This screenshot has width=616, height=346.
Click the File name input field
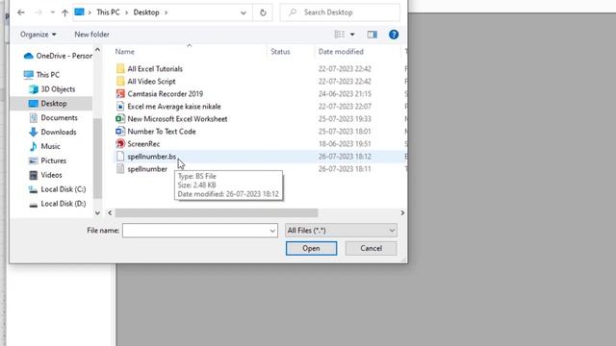tap(195, 231)
